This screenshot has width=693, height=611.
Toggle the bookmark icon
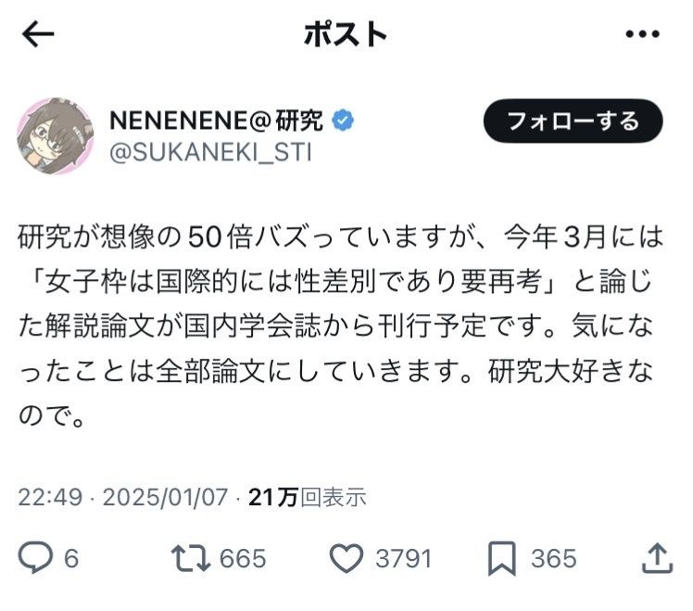(501, 558)
